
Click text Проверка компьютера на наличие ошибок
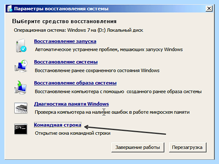point(112,112)
